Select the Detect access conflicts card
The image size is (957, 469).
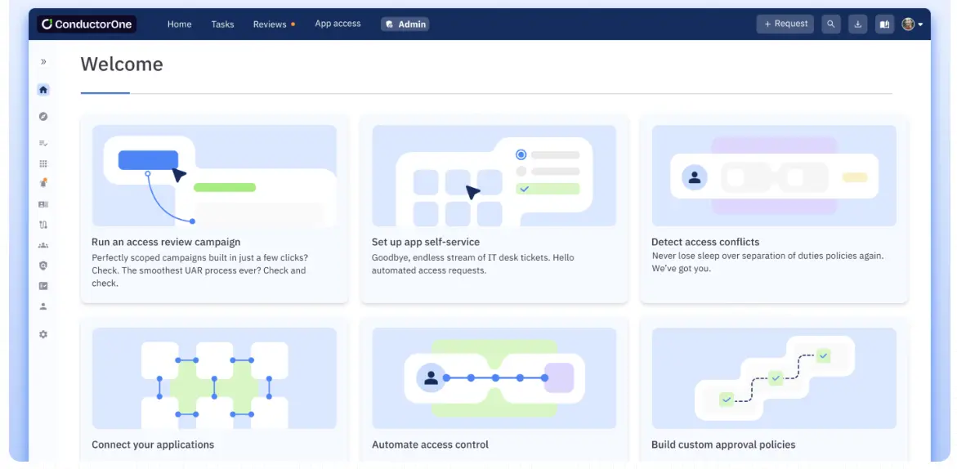tap(773, 209)
